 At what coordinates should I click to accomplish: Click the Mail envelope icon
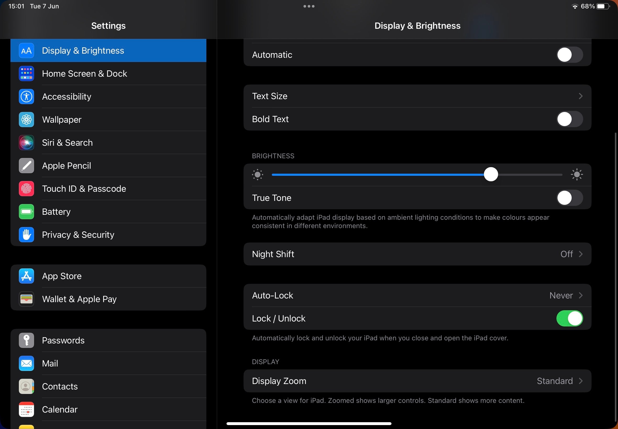coord(26,363)
